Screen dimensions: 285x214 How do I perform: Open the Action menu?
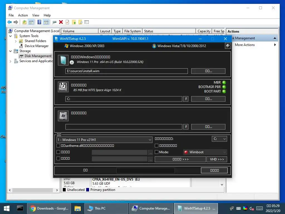[x=23, y=15]
